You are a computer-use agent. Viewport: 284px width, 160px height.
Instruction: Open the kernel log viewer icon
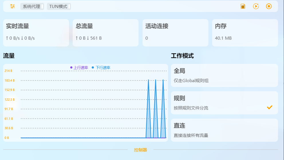(243, 6)
